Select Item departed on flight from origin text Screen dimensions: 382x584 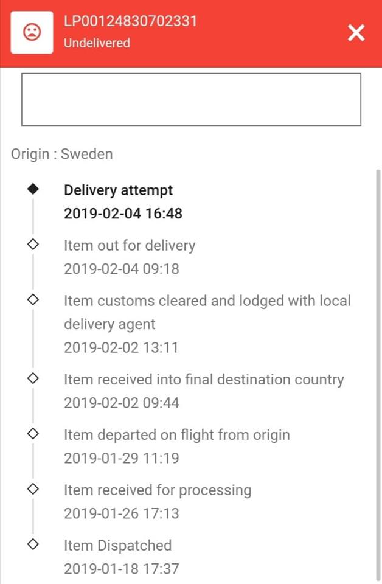(177, 435)
